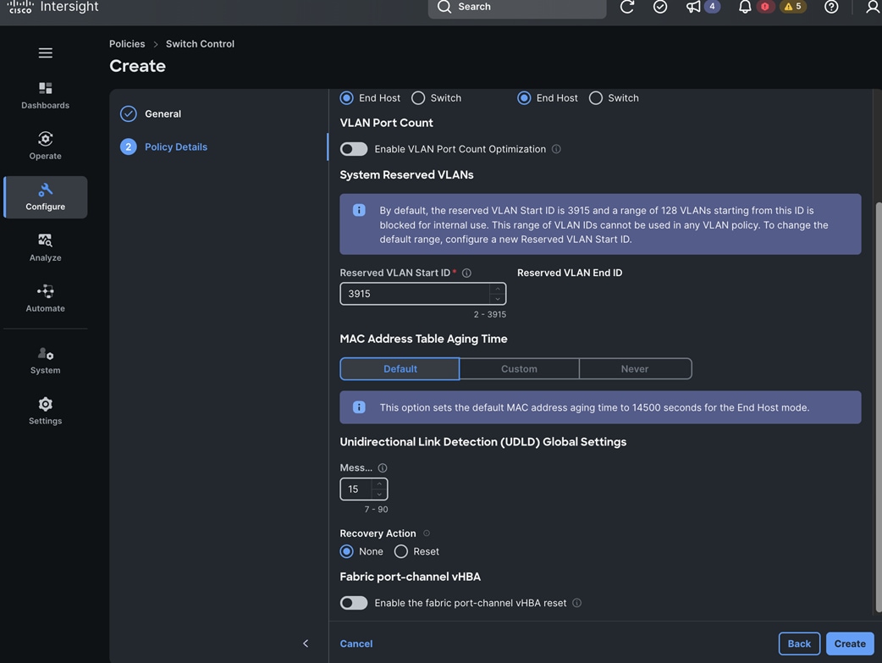Viewport: 882px width, 663px height.
Task: Select the left Switch radio option
Action: tap(418, 98)
